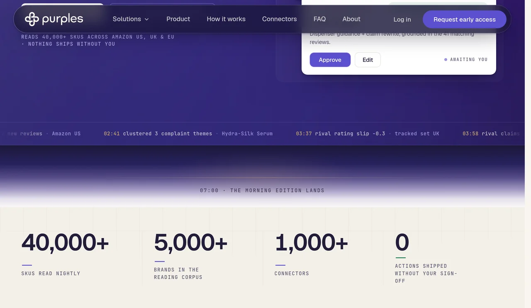Viewport: 531px width, 308px height.
Task: Click BRANDS IN THE READING CORPUS label
Action: point(178,274)
